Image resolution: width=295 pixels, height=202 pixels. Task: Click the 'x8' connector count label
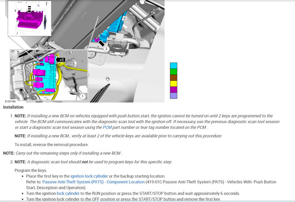point(61,60)
